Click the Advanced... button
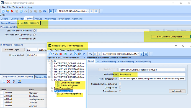The image size is (191, 108). point(177,91)
